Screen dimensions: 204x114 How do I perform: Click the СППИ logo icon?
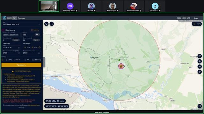4,18
